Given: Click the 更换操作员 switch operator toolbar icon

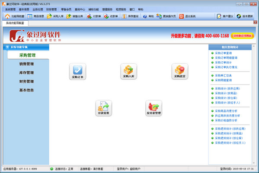Looking at the screenshot, I should tap(166, 16).
